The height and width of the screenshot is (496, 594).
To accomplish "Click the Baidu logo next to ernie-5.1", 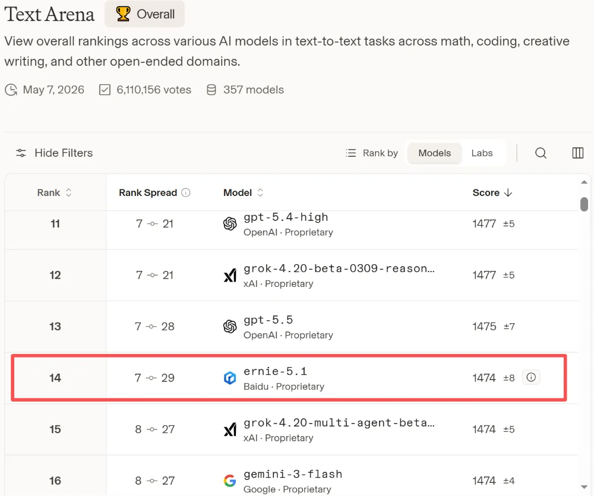I will (x=230, y=378).
